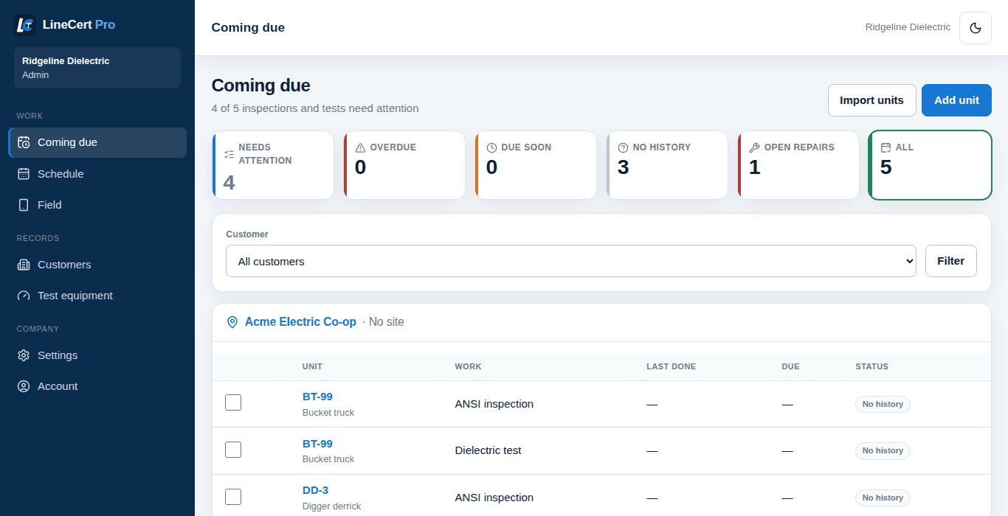This screenshot has width=1008, height=516.
Task: Click the UNIT column header
Action: (312, 366)
